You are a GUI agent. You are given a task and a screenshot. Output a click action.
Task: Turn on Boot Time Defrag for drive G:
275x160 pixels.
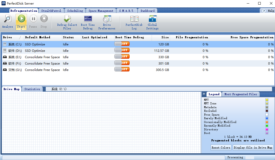pos(122,69)
